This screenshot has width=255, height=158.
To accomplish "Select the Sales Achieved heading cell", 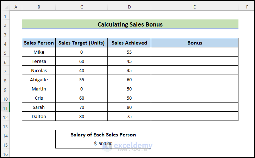I will coord(129,43).
